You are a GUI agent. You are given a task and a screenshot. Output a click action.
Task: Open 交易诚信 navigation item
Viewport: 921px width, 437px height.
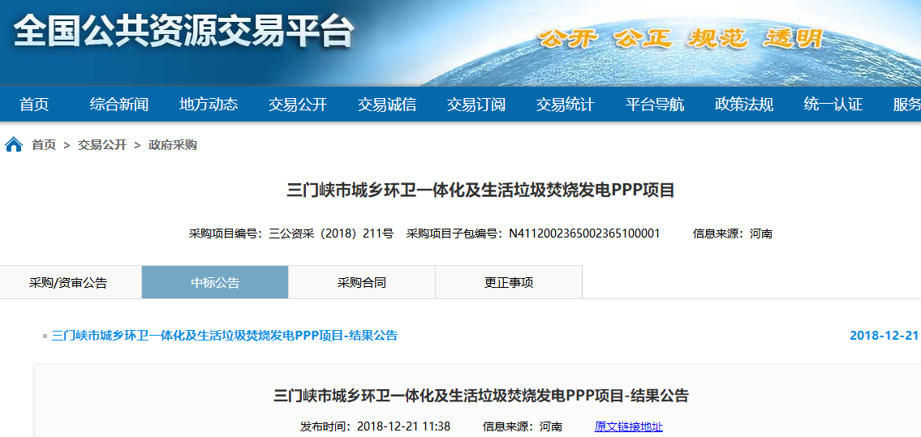click(387, 105)
